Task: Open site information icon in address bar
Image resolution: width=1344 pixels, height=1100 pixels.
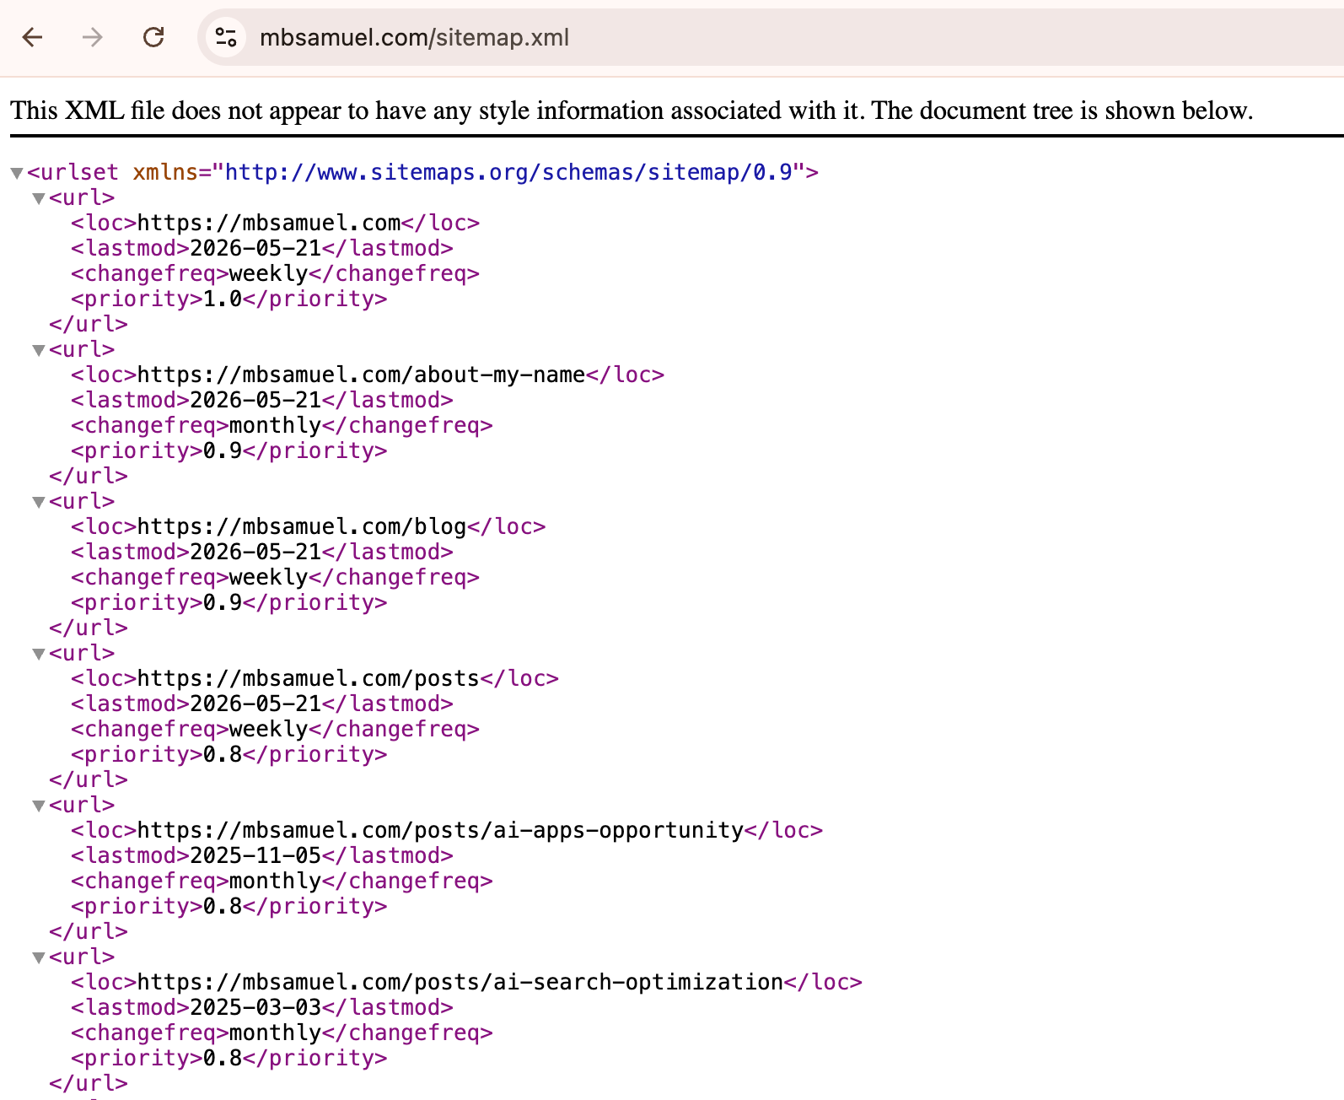Action: (x=226, y=37)
